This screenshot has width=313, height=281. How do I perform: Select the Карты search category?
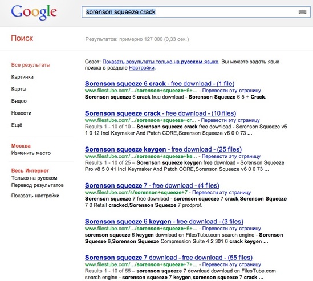[x=19, y=89]
